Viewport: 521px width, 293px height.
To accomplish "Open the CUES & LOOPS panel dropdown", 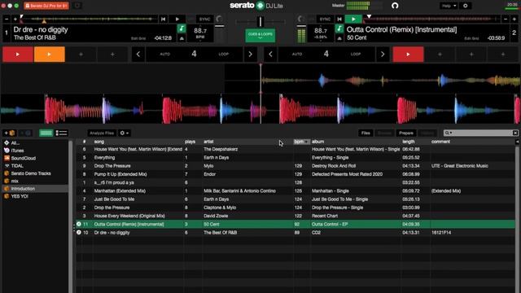I will [x=260, y=36].
